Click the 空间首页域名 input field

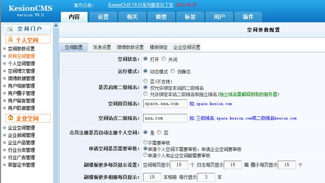[165, 104]
